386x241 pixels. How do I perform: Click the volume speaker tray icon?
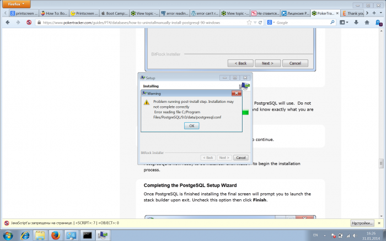pyautogui.click(x=355, y=235)
